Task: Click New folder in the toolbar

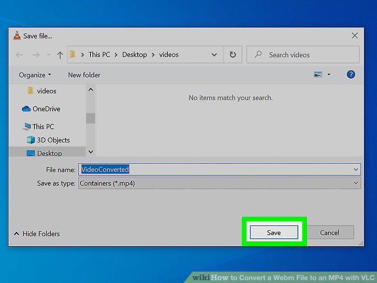Action: pyautogui.click(x=84, y=75)
